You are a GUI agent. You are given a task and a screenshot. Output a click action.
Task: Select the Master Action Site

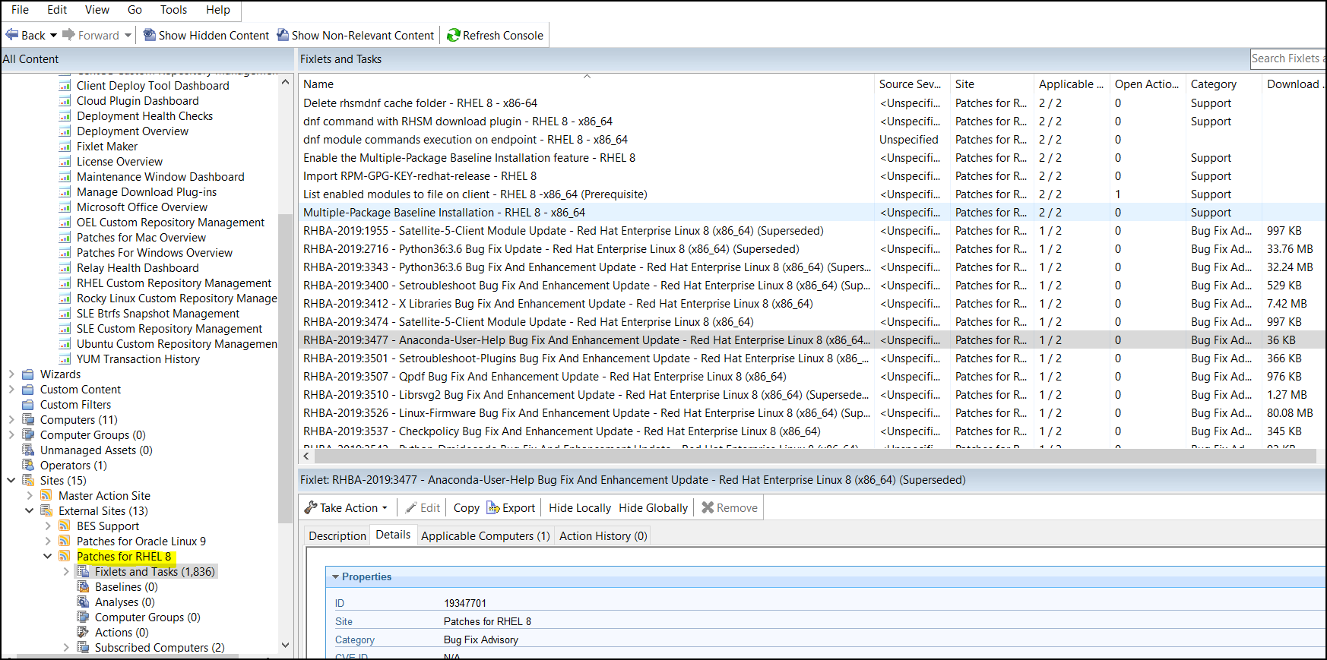coord(104,496)
